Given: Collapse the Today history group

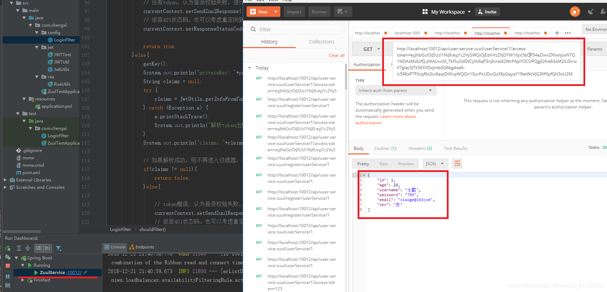Looking at the screenshot, I should coord(249,68).
